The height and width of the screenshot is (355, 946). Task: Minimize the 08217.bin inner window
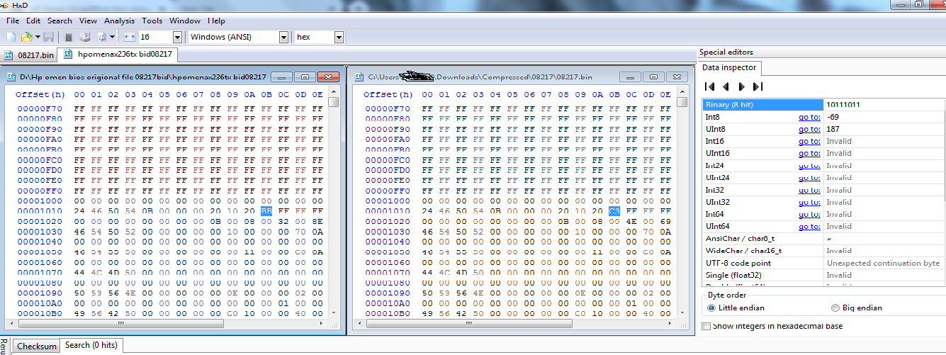pos(631,77)
